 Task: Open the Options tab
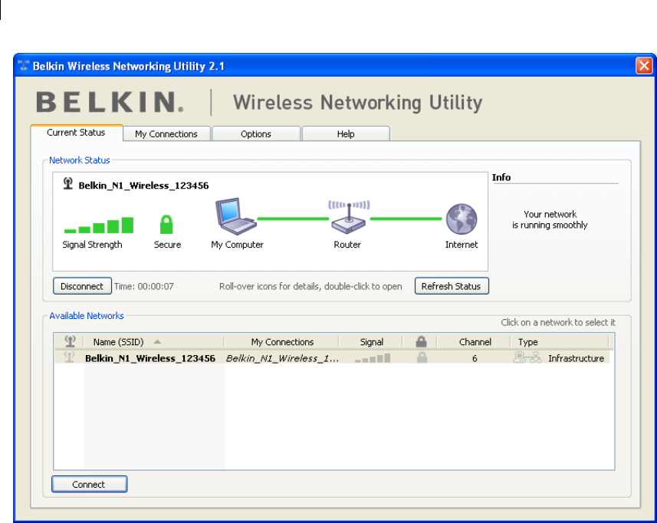click(x=256, y=134)
